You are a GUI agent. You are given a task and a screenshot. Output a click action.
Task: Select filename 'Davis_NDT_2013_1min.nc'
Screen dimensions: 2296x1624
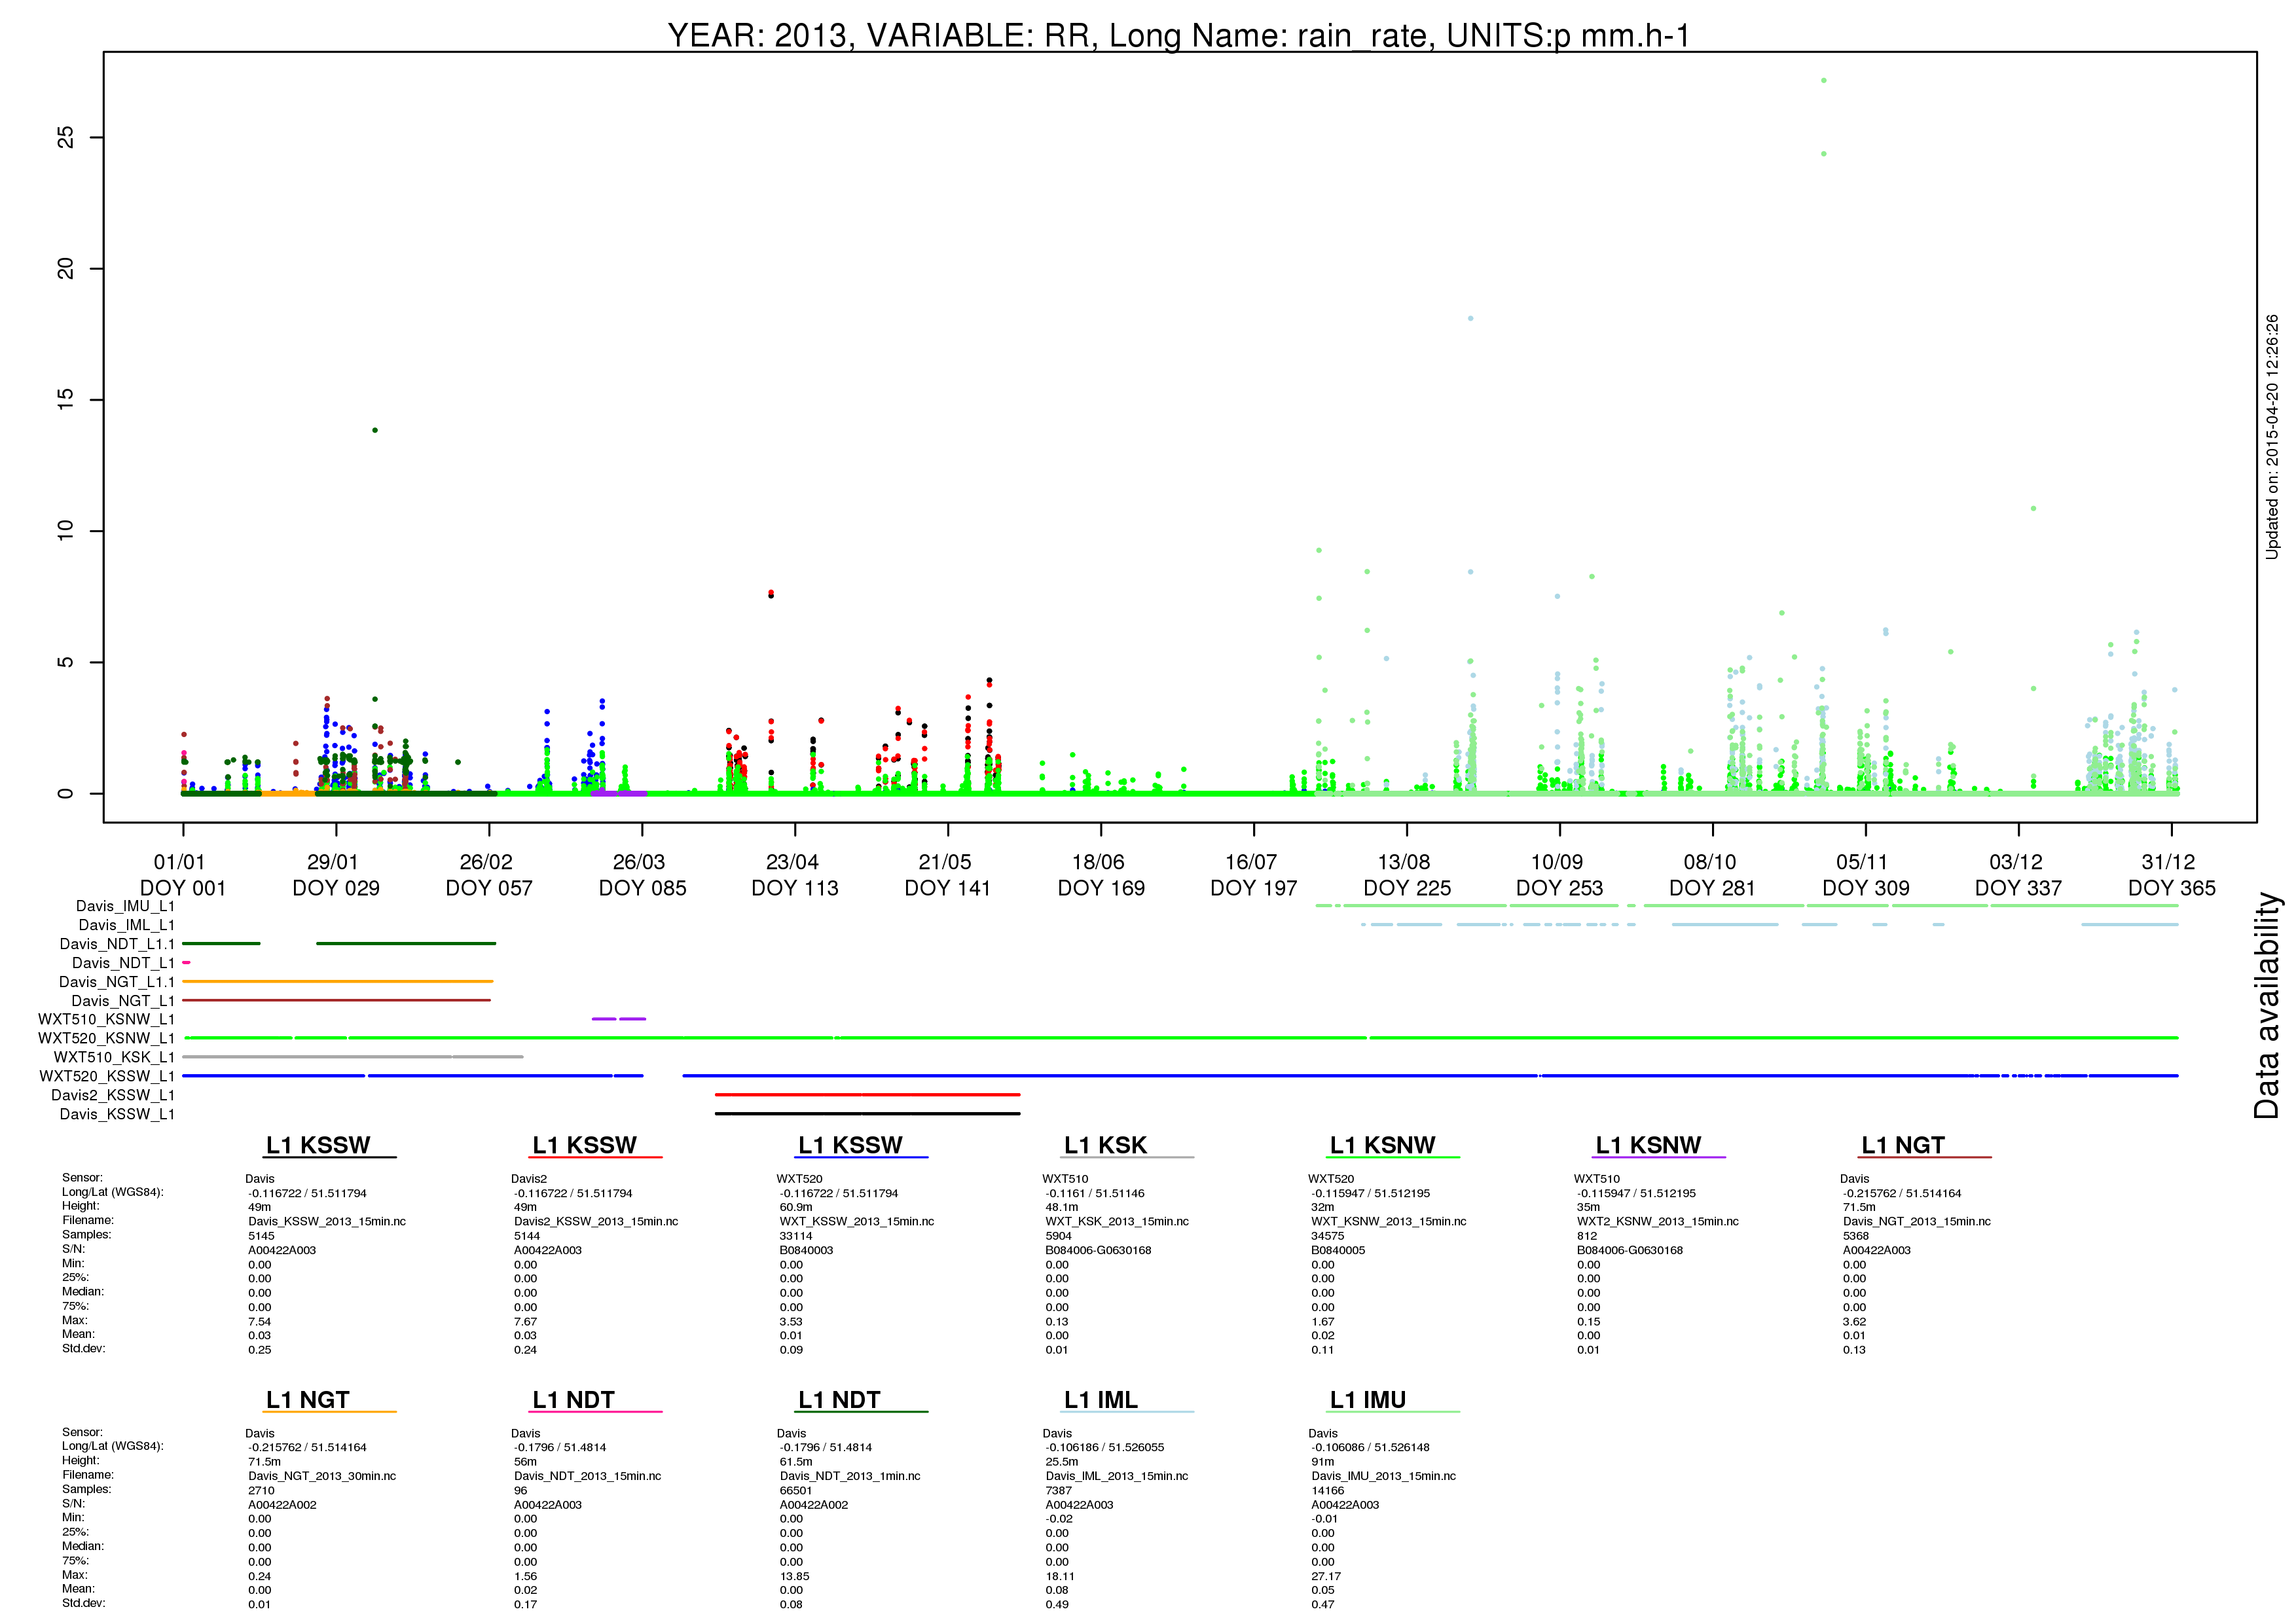click(850, 1476)
